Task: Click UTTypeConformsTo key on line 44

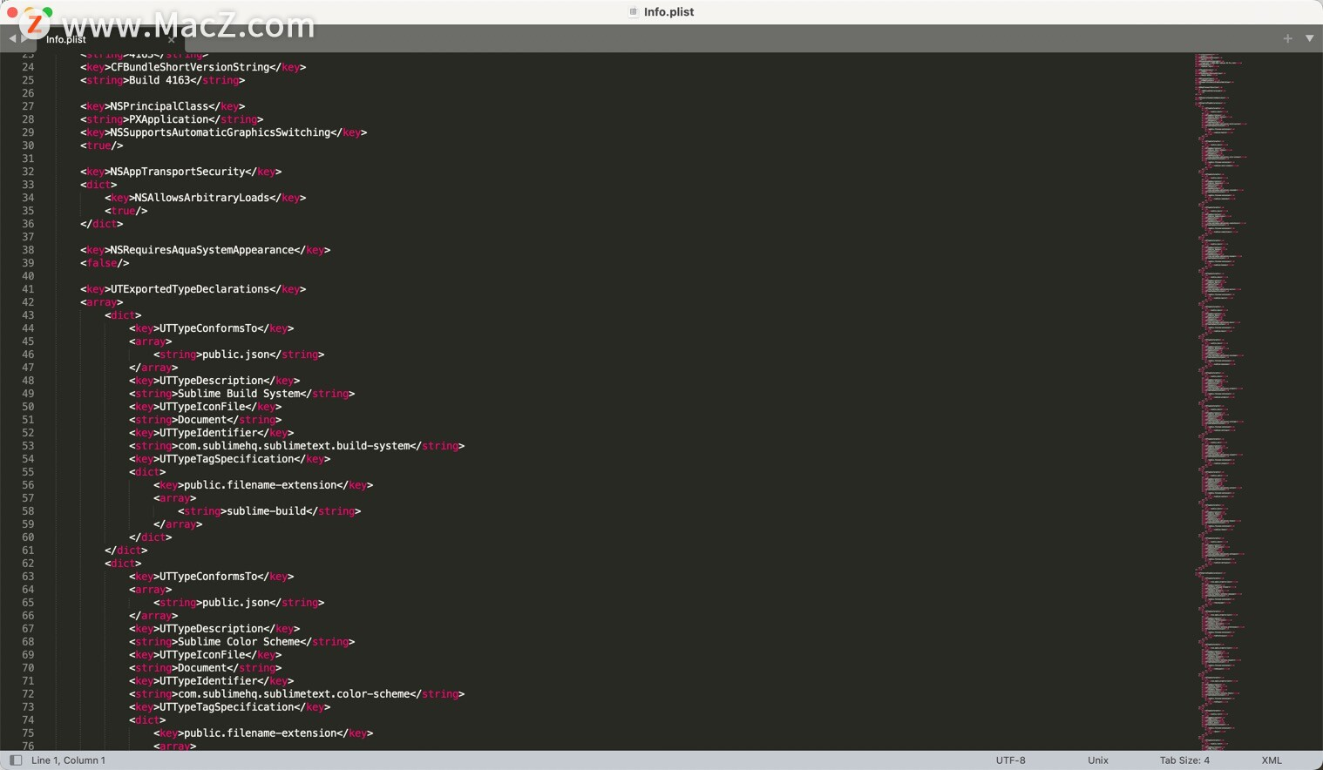Action: 208,328
